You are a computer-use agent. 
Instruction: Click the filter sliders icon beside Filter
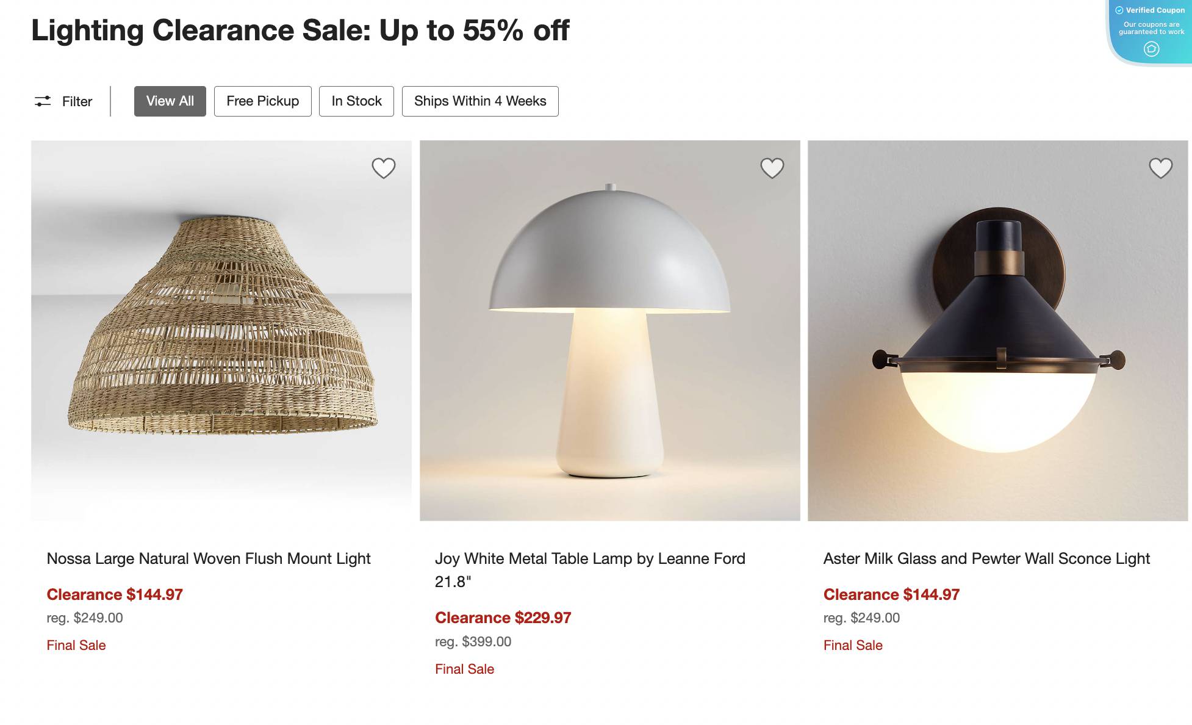(42, 101)
